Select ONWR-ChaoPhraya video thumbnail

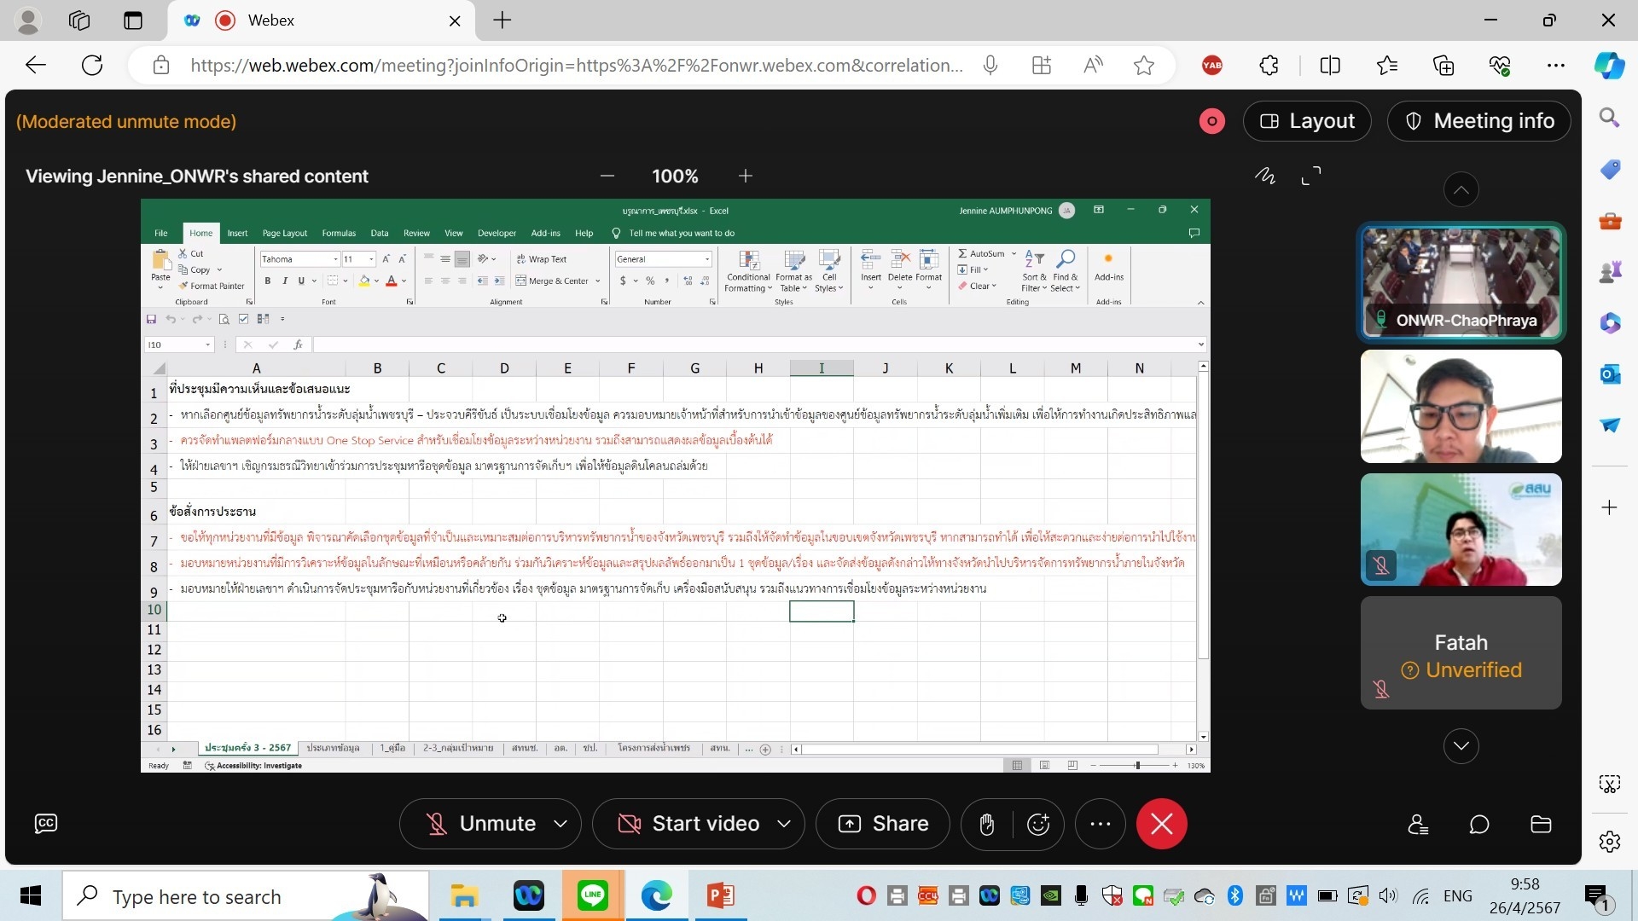click(x=1461, y=282)
